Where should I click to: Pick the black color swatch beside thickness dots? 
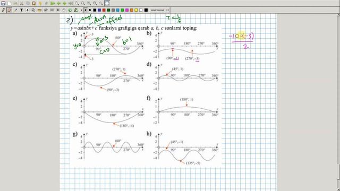pos(95,10)
